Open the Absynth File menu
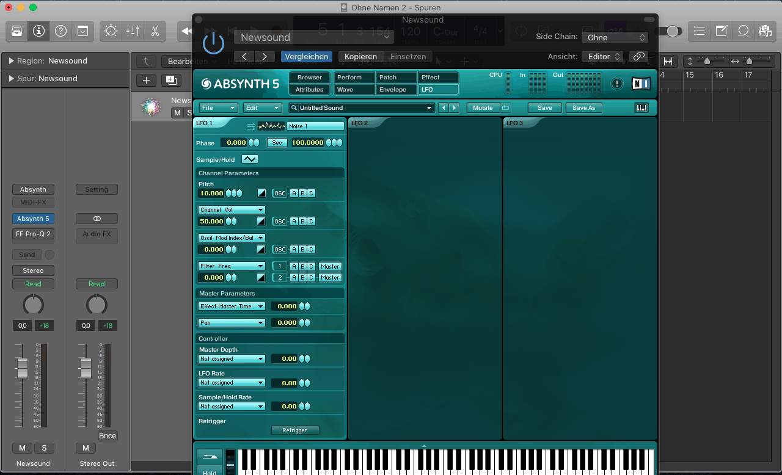Screen dimensions: 782x475 click(218, 108)
